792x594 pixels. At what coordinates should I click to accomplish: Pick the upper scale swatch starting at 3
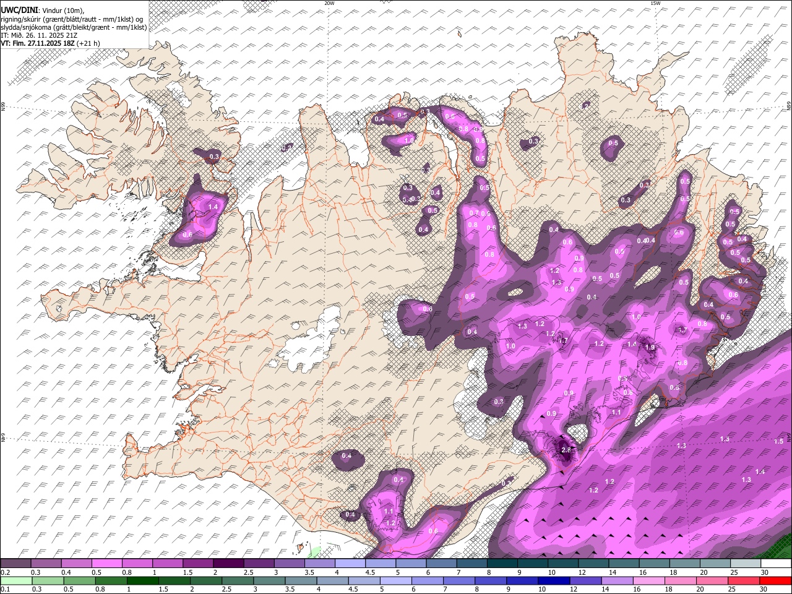[x=289, y=564]
